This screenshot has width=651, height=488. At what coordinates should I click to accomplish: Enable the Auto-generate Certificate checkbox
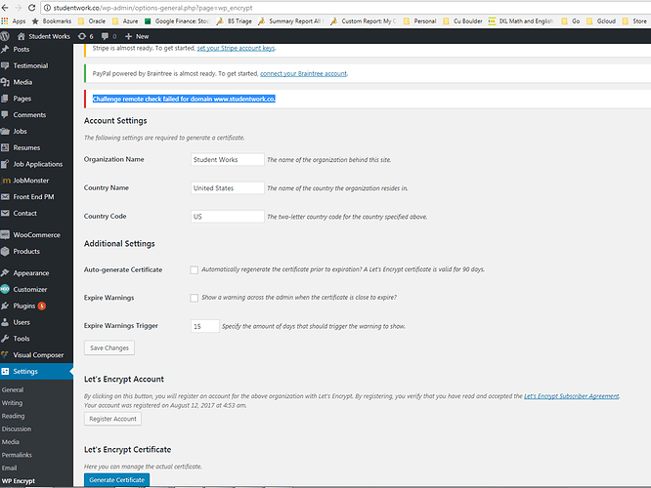pyautogui.click(x=194, y=270)
